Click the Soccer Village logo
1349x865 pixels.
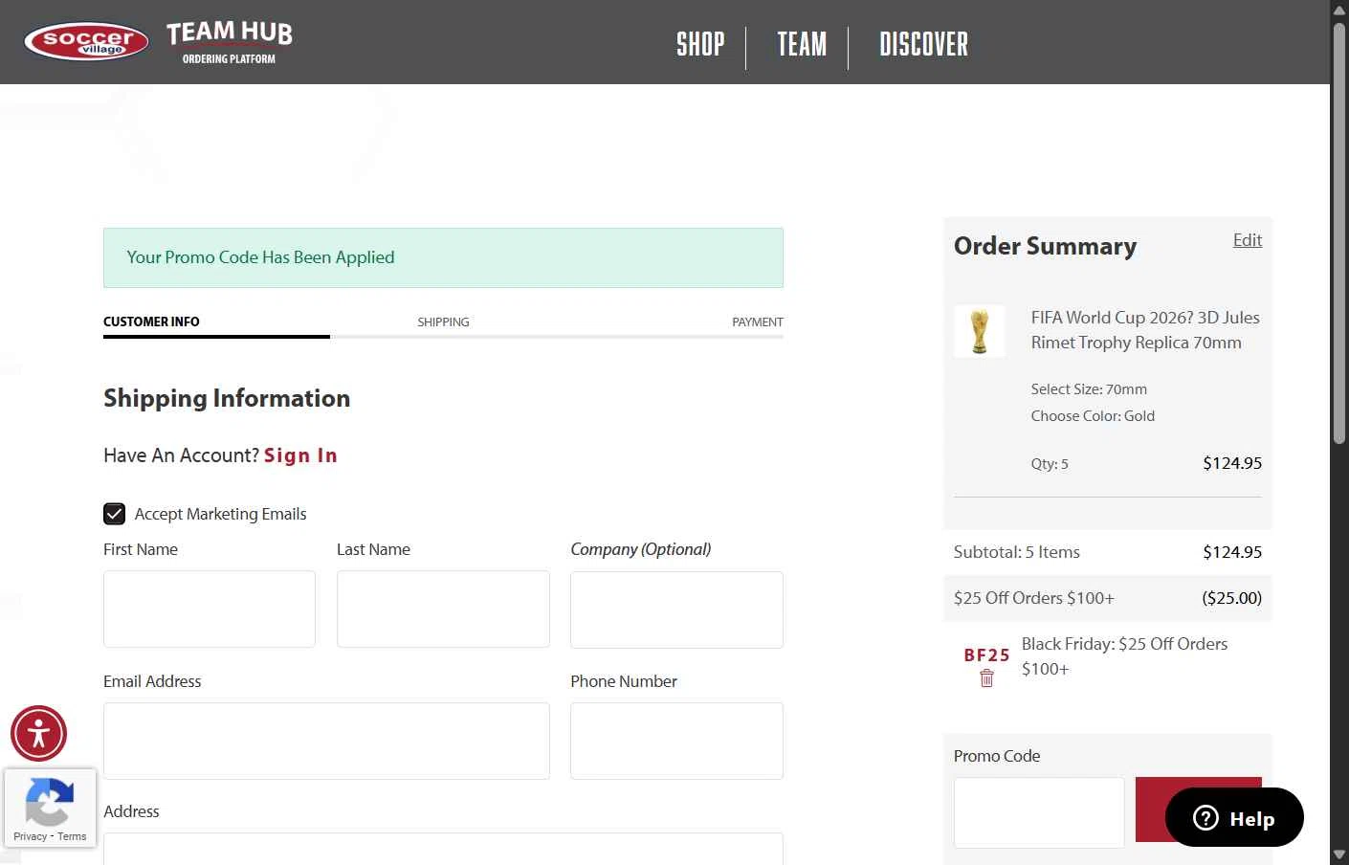coord(86,42)
